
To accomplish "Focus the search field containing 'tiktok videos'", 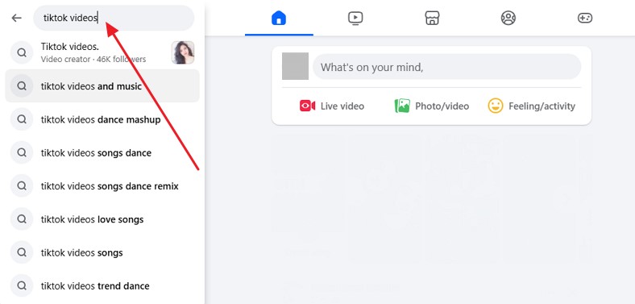I will tap(114, 18).
